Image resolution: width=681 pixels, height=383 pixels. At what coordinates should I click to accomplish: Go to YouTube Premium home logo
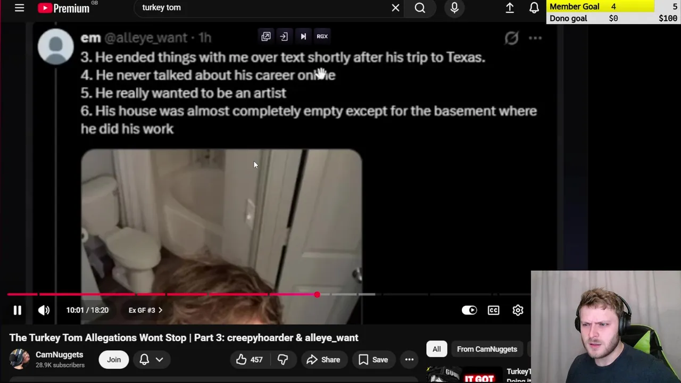(64, 8)
